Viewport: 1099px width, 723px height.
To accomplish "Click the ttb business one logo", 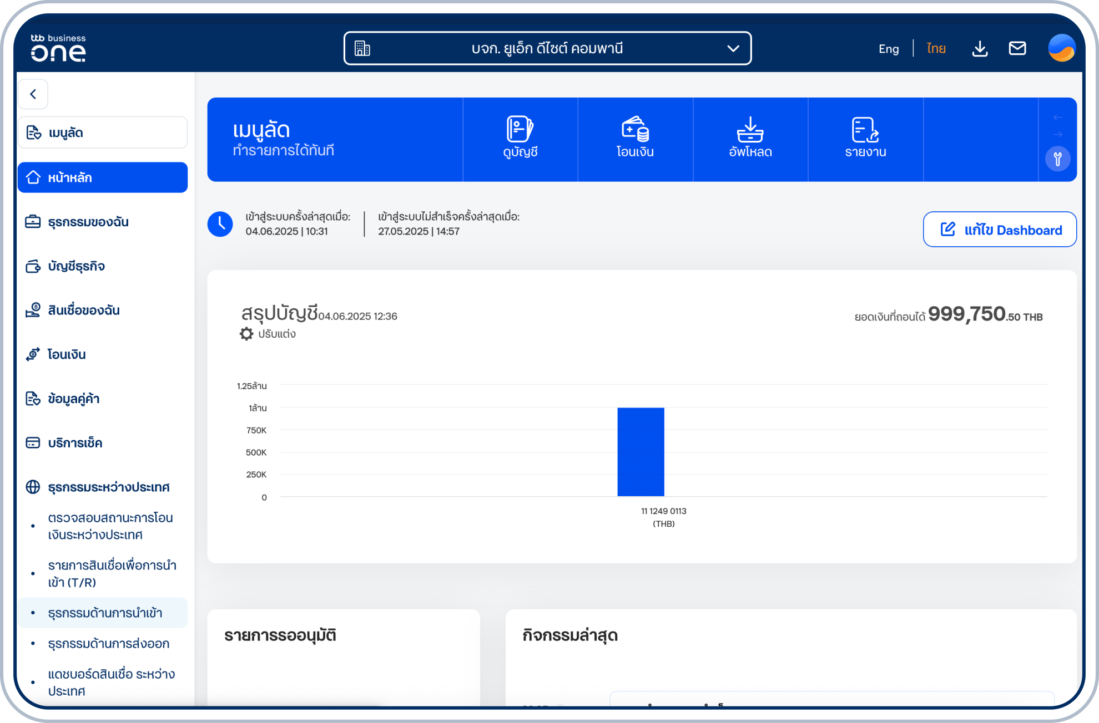I will 58,48.
